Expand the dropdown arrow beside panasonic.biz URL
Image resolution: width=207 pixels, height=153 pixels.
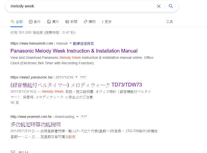(76, 77)
